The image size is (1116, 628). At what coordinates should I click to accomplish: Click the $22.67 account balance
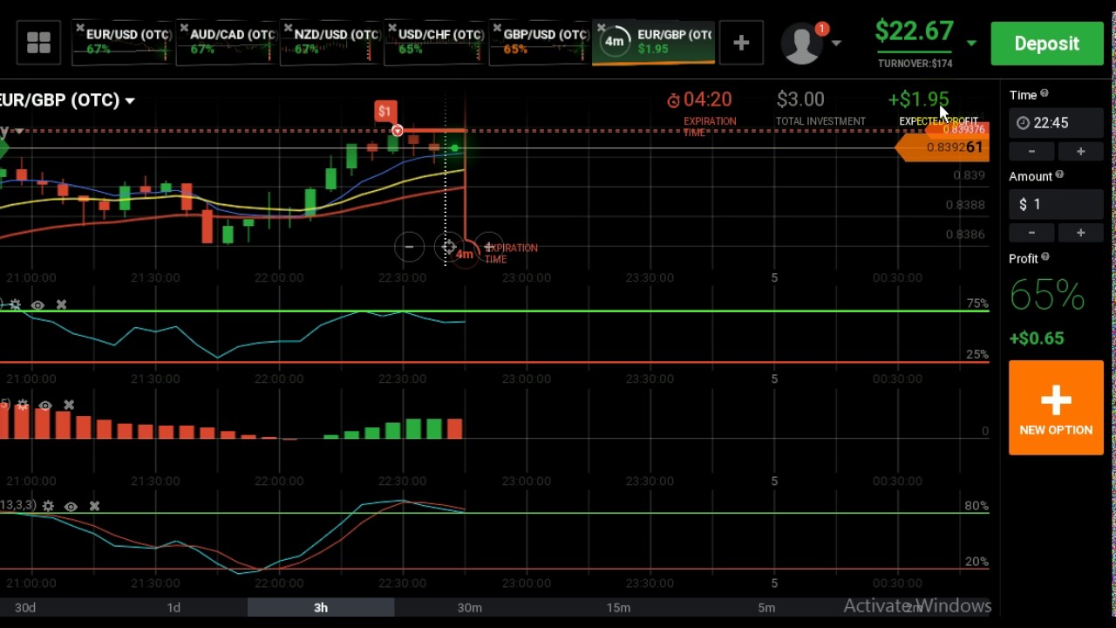click(x=914, y=31)
